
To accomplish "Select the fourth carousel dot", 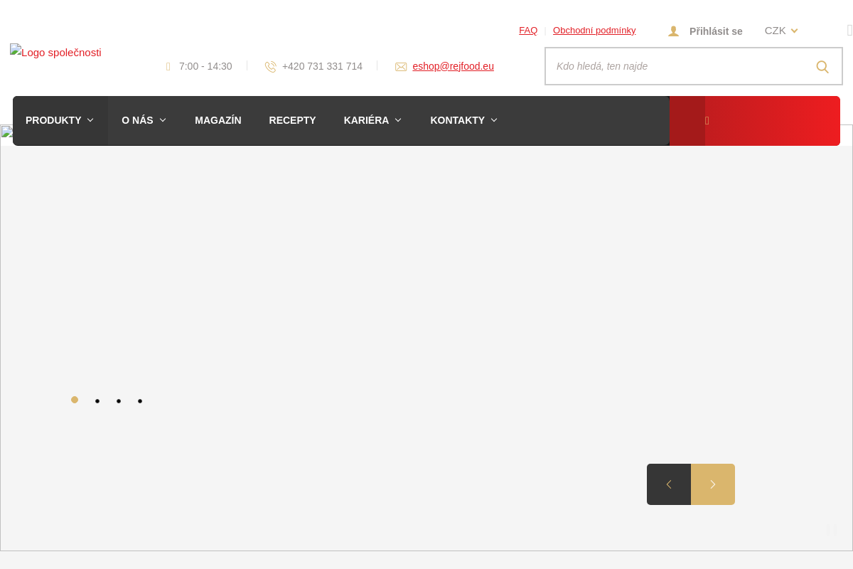I will tap(140, 401).
